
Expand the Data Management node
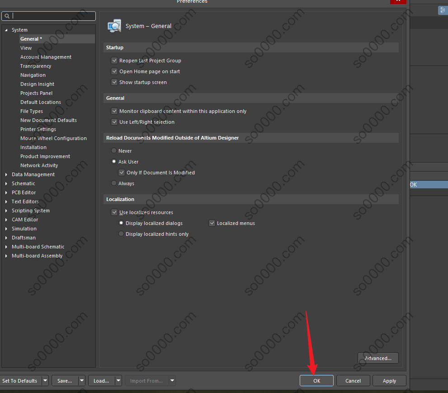[x=6, y=174]
